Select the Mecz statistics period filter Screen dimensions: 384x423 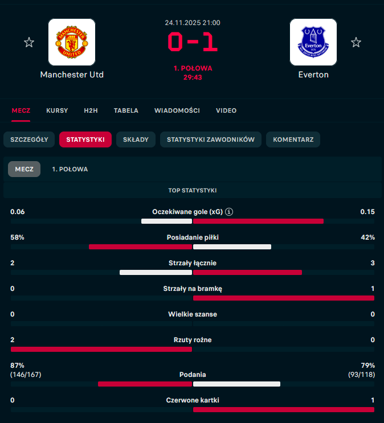pos(24,169)
